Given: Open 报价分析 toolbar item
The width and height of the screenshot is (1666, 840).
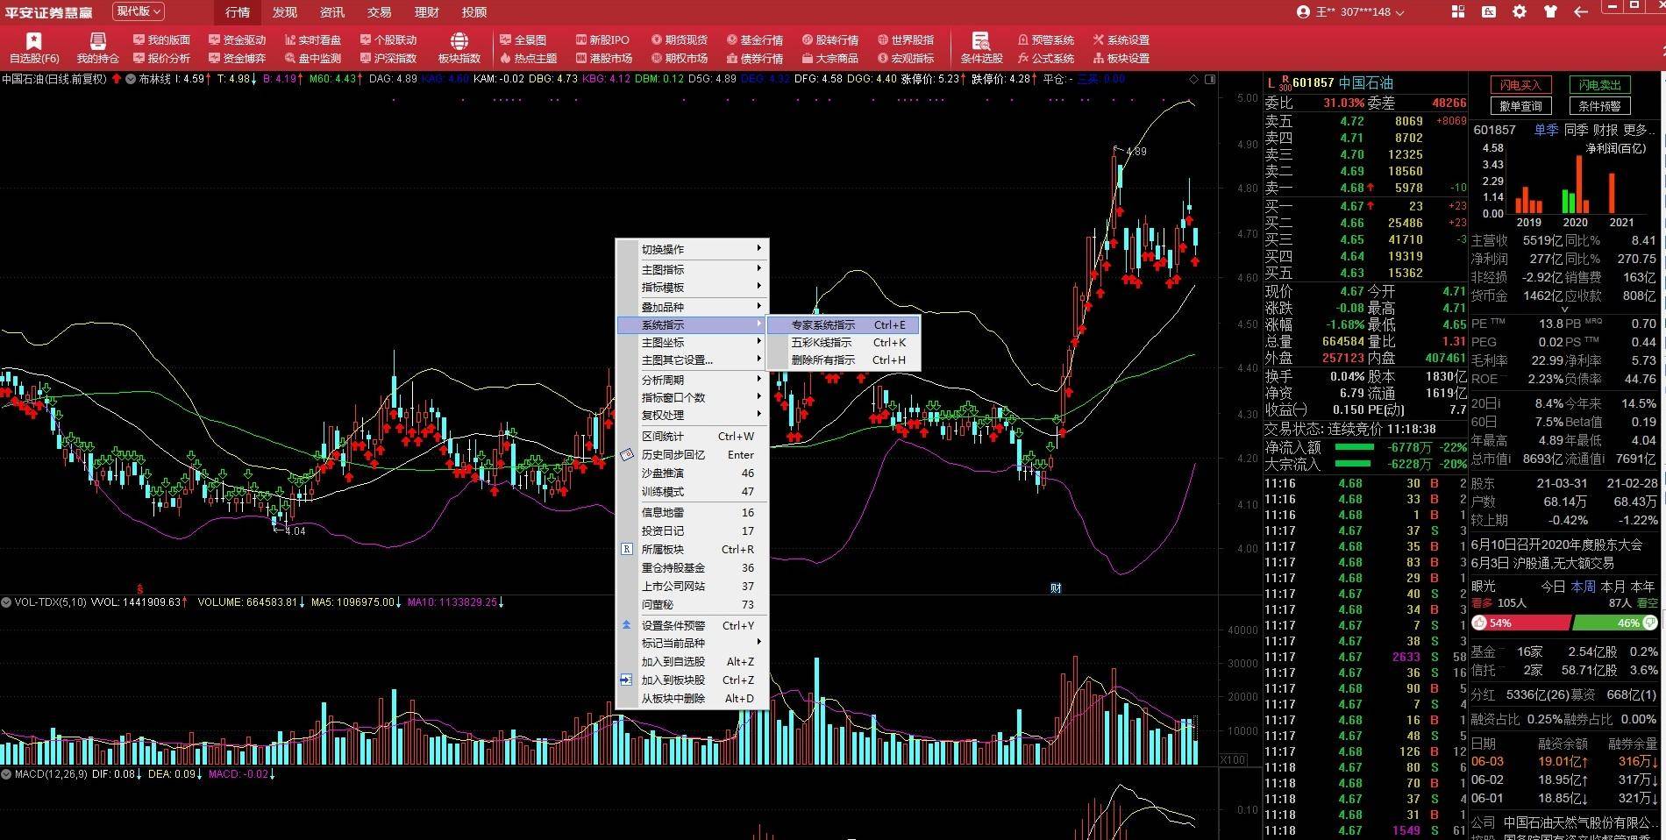Looking at the screenshot, I should (161, 58).
